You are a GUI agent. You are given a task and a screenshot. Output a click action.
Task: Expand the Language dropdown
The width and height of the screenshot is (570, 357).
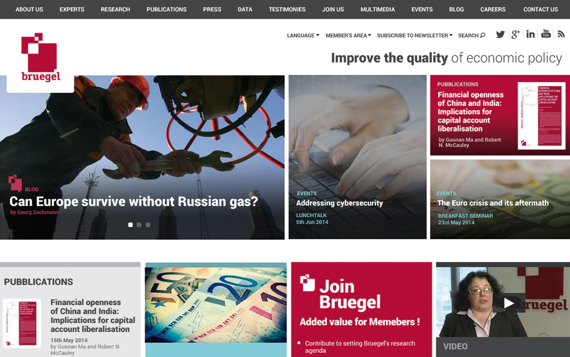point(303,35)
